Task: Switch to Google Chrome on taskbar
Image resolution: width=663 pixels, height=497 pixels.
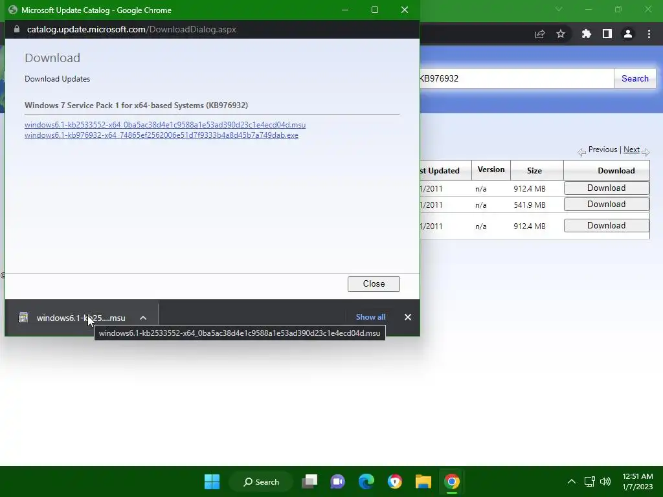Action: (x=451, y=481)
